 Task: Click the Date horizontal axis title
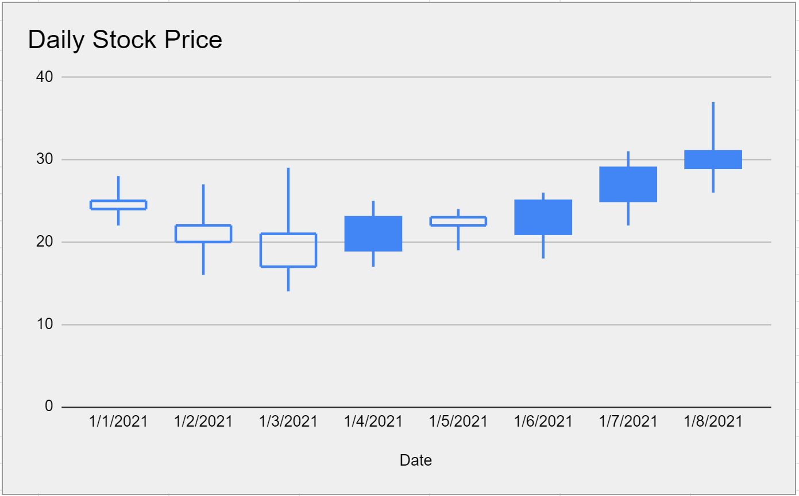(x=416, y=460)
